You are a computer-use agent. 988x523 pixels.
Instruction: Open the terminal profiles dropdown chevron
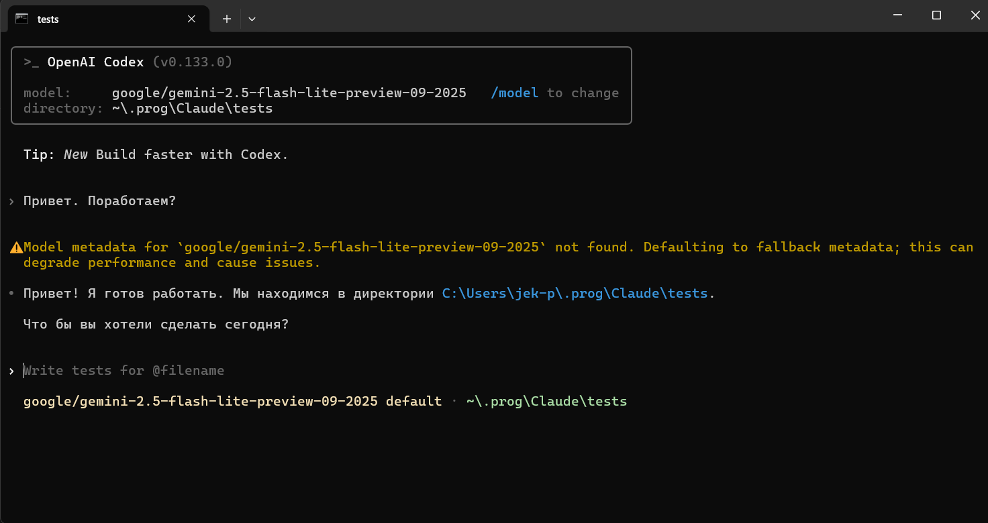coord(252,19)
